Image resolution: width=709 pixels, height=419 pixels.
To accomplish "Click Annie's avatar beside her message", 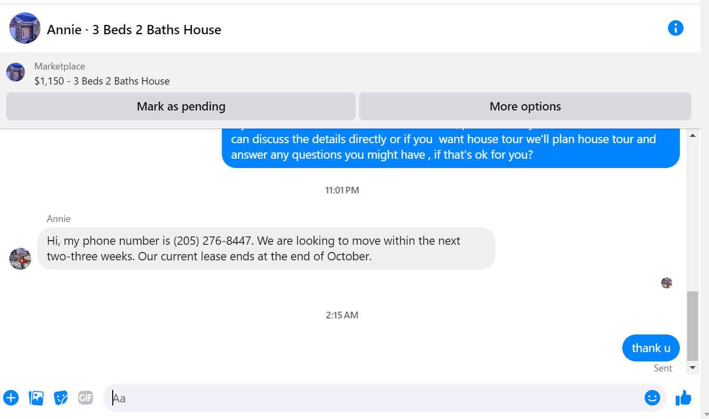I will click(20, 258).
